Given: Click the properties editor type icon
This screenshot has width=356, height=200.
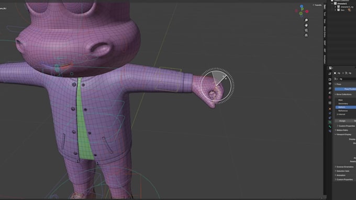Looking at the screenshot, I should (330, 68).
